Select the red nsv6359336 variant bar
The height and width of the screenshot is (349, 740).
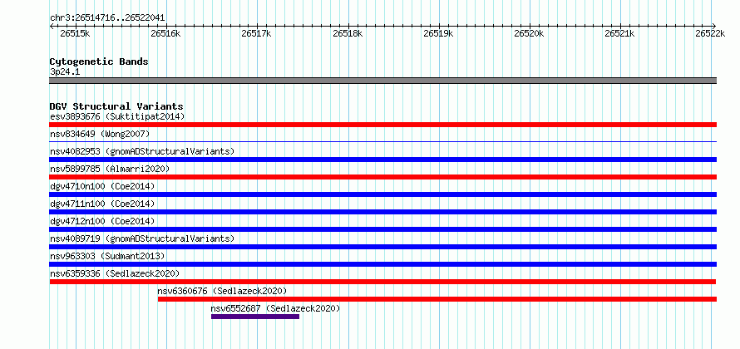pyautogui.click(x=382, y=282)
